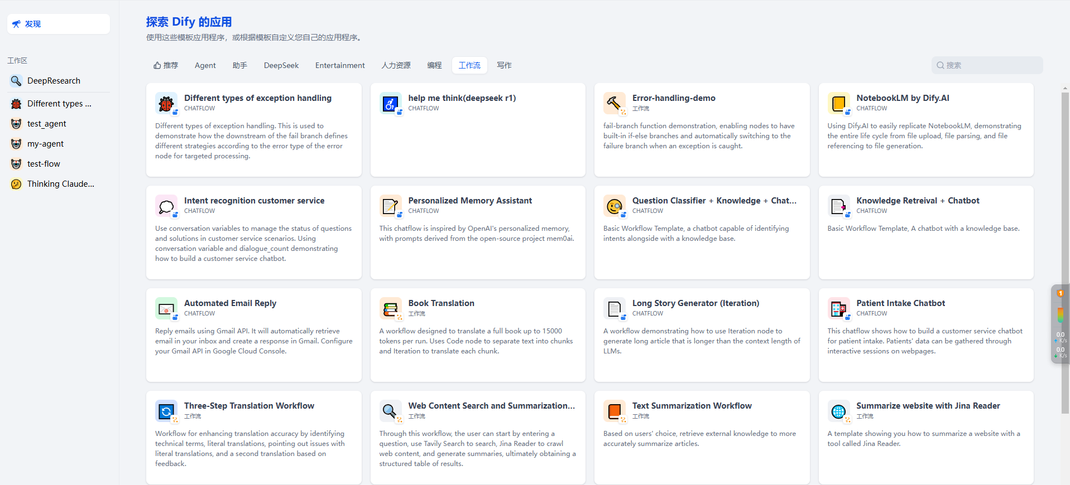Click the 搜索 search input field
1070x485 pixels.
987,65
